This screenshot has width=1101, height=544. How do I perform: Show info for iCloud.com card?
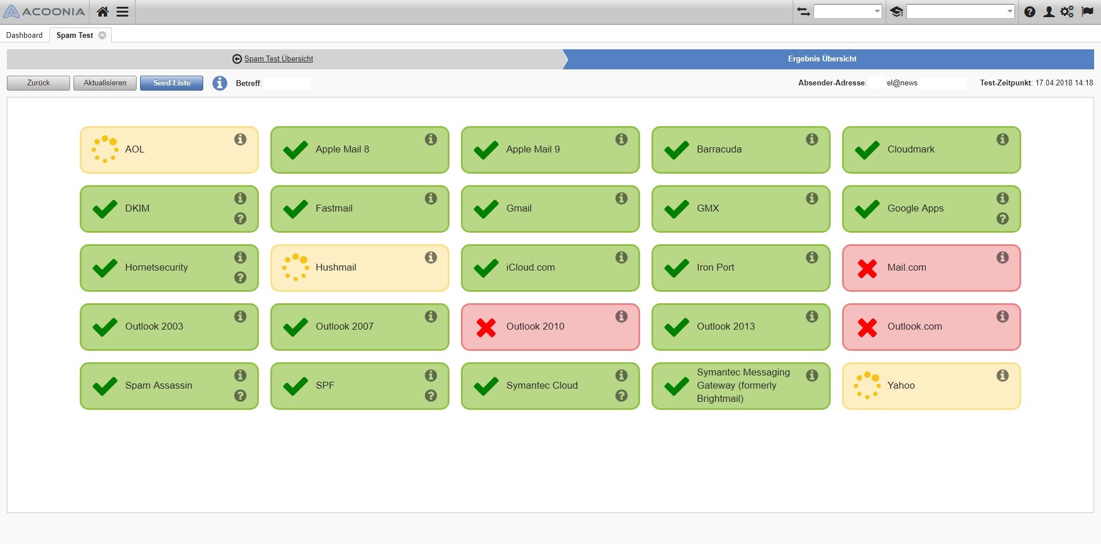click(x=622, y=257)
